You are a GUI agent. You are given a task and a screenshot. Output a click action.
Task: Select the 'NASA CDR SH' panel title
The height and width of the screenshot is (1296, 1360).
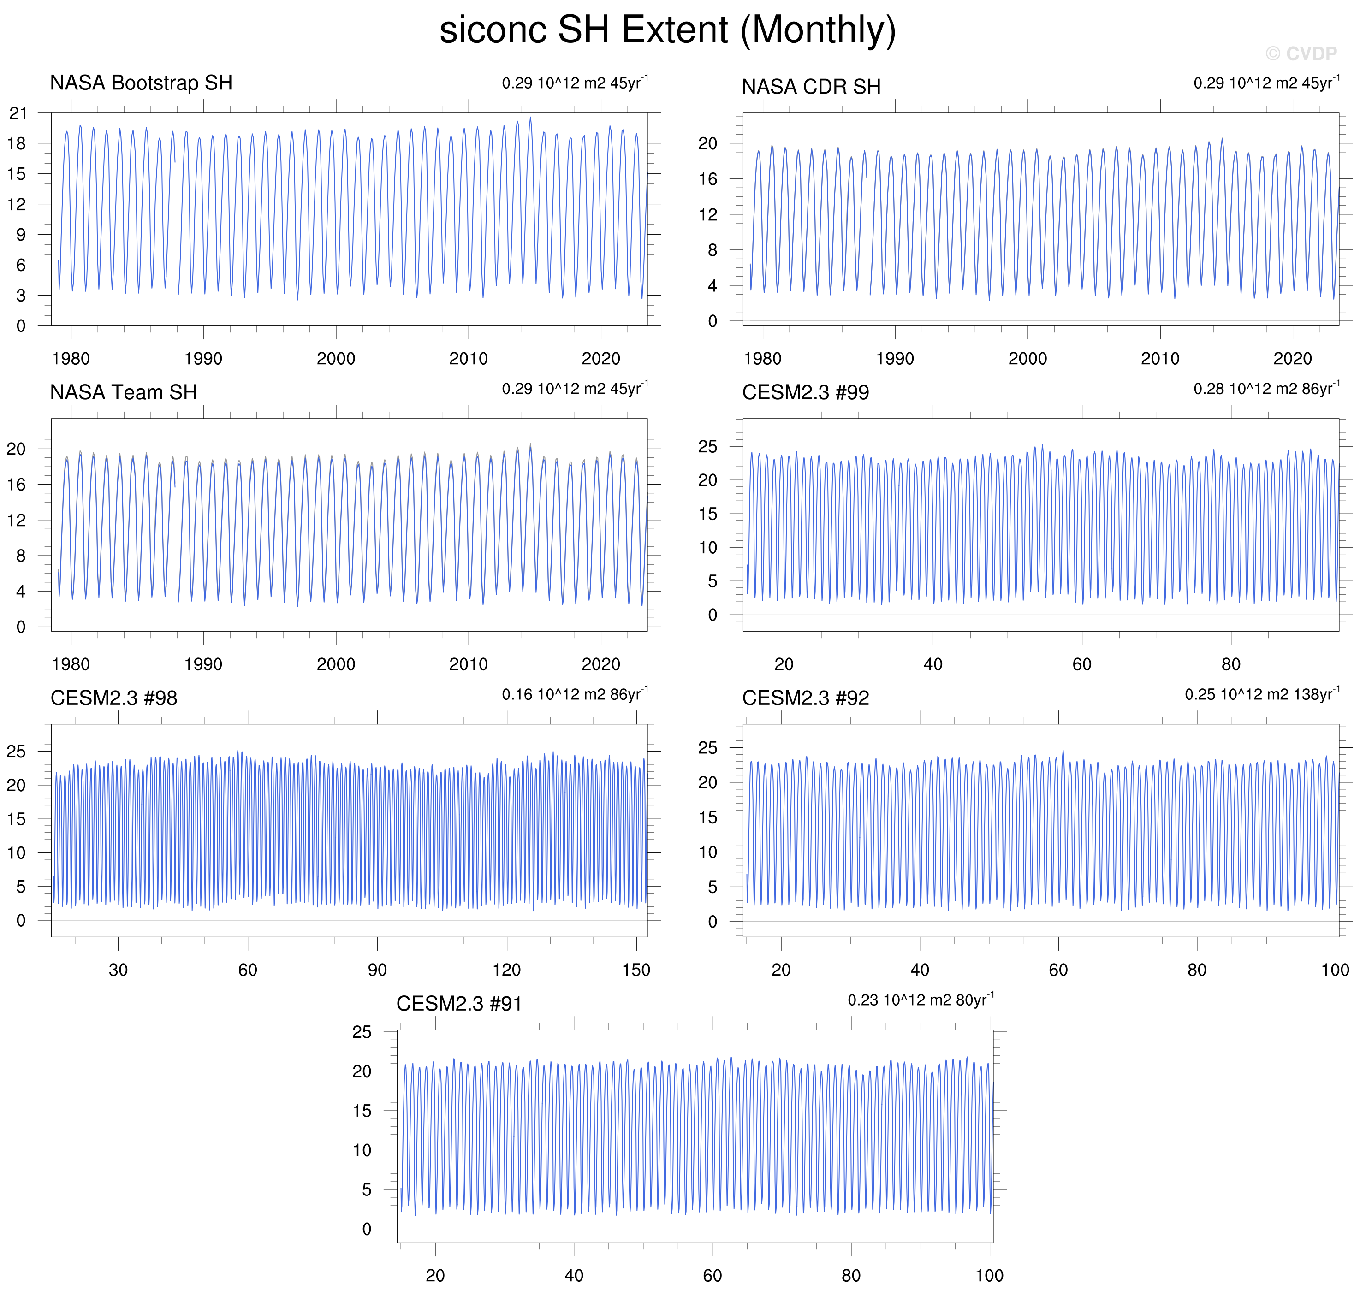pyautogui.click(x=811, y=87)
